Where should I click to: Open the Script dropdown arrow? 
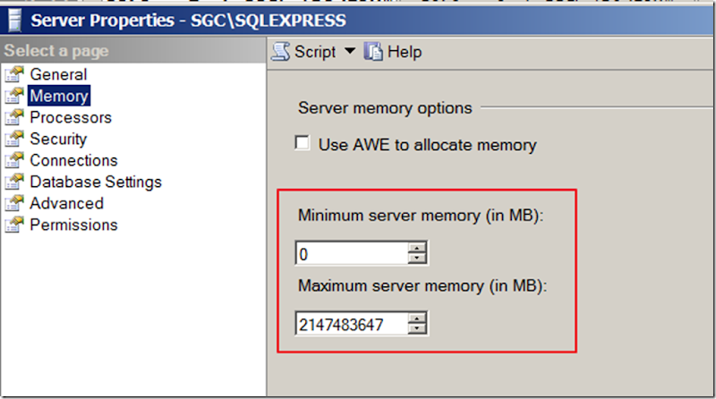349,53
